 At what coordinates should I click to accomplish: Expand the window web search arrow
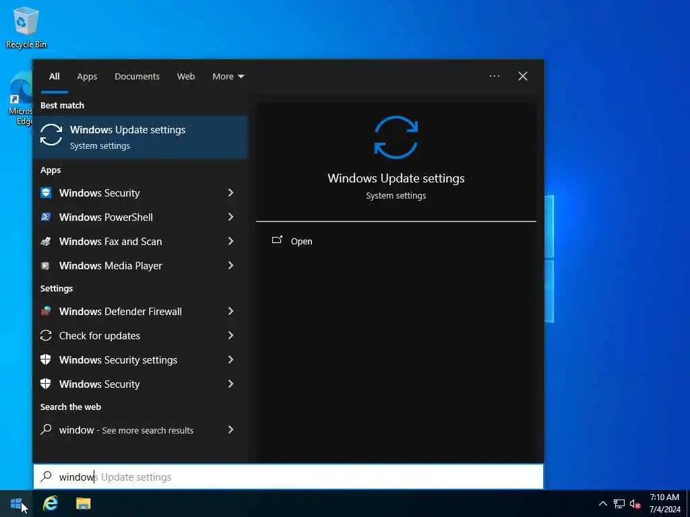[230, 429]
